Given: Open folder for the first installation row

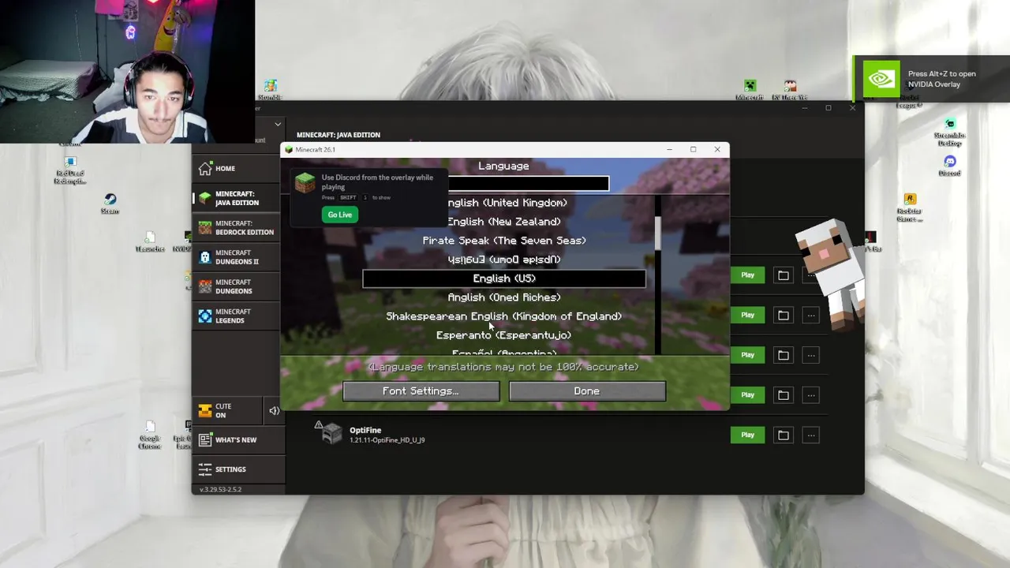Looking at the screenshot, I should pyautogui.click(x=783, y=275).
